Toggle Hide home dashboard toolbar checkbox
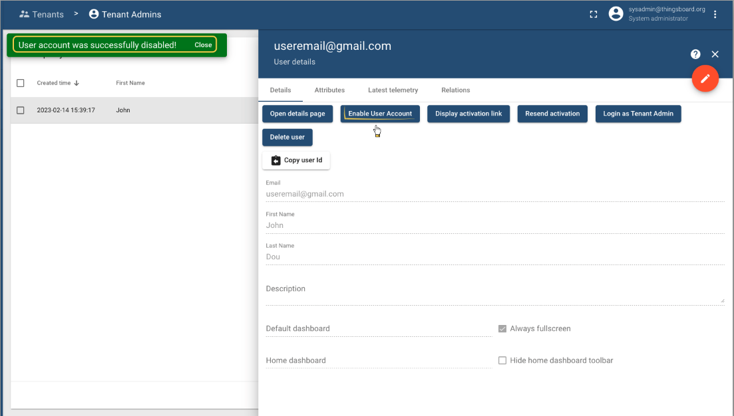Screen dimensions: 734x416 [503, 360]
